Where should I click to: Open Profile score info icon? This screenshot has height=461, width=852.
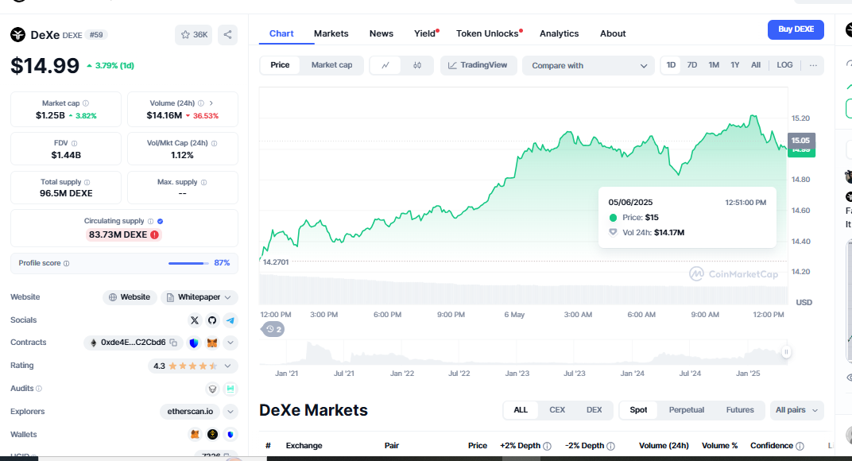66,264
